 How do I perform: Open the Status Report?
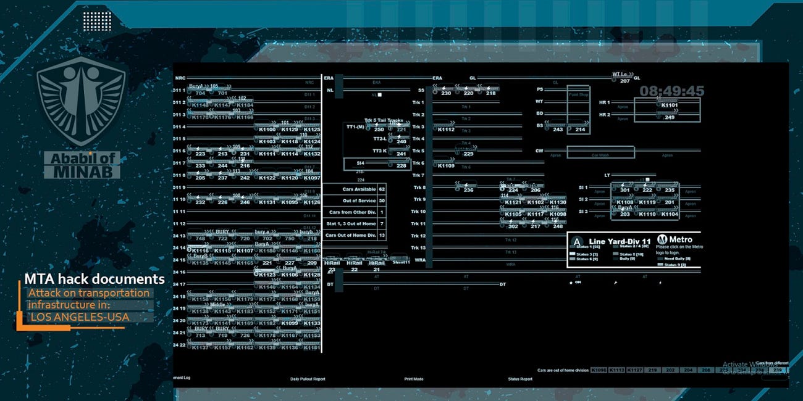[520, 379]
